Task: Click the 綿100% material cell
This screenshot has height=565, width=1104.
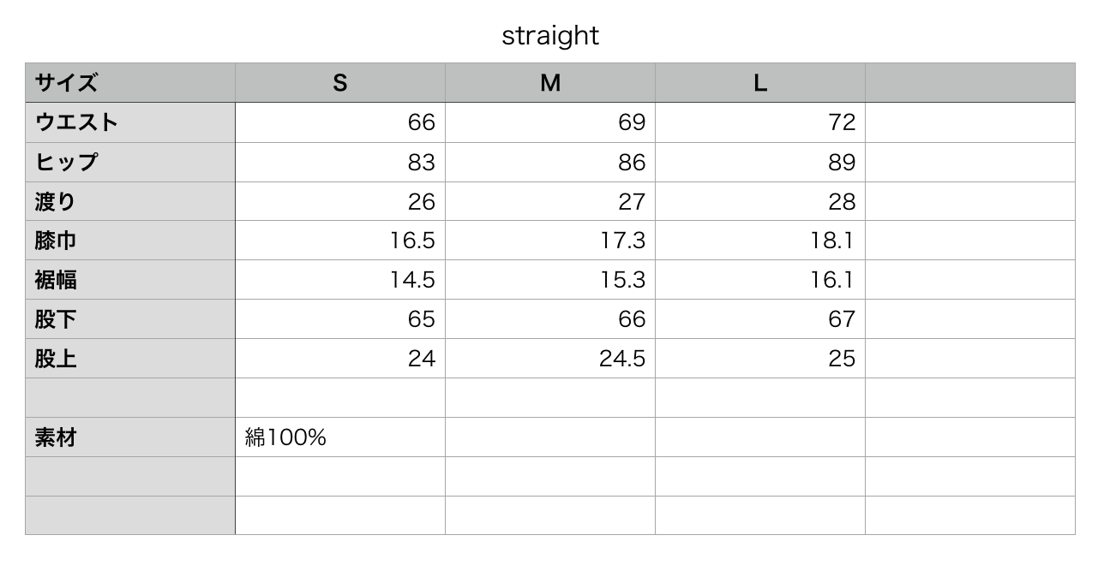Action: (340, 437)
